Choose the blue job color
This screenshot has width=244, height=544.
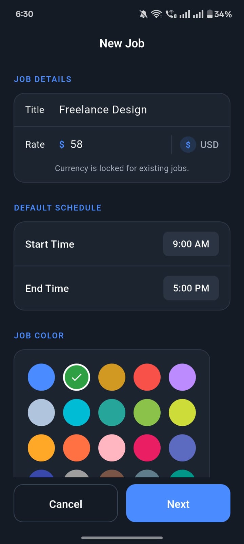(41, 377)
